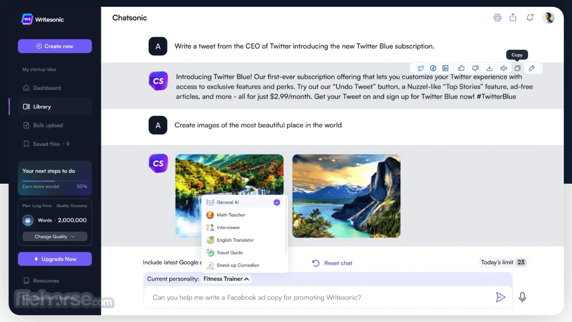Play the response aloud with speaker icon
The width and height of the screenshot is (572, 322).
[504, 68]
